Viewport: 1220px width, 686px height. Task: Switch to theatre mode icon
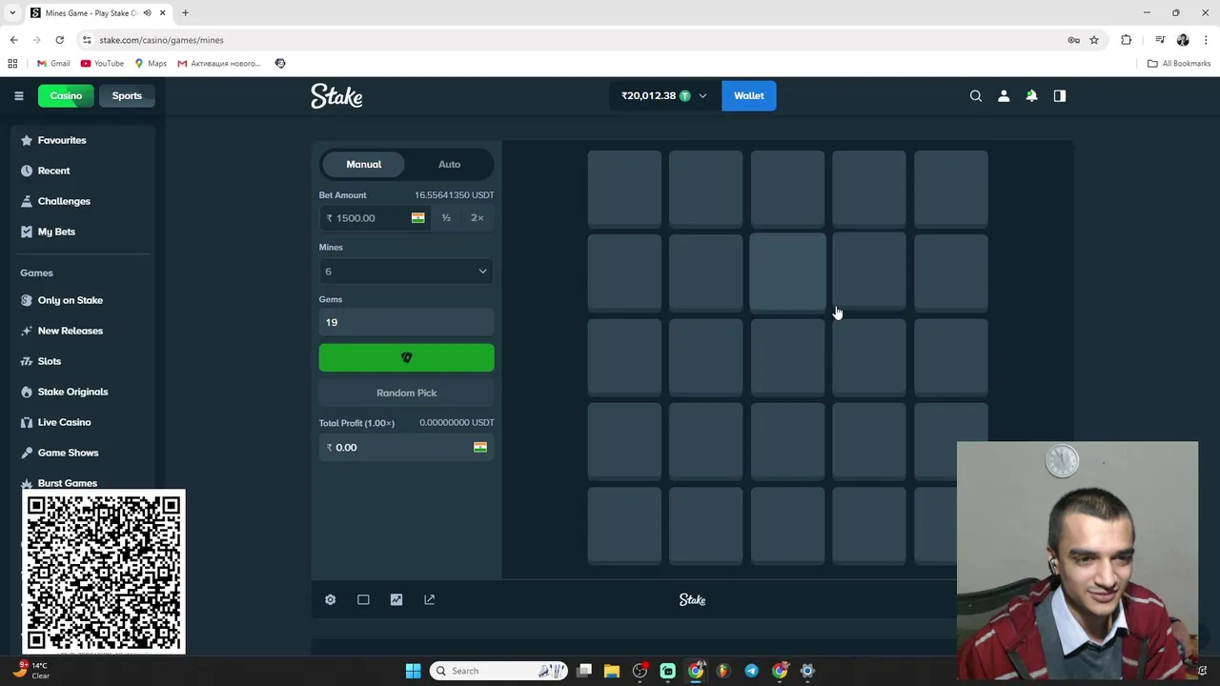(x=363, y=599)
